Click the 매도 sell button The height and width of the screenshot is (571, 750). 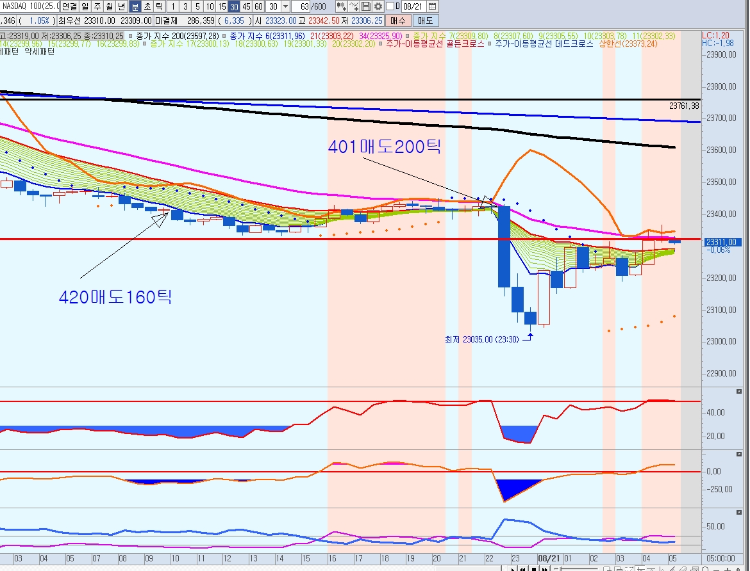424,20
